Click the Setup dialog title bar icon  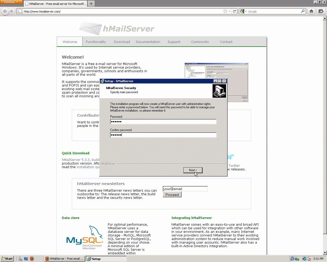(102, 81)
